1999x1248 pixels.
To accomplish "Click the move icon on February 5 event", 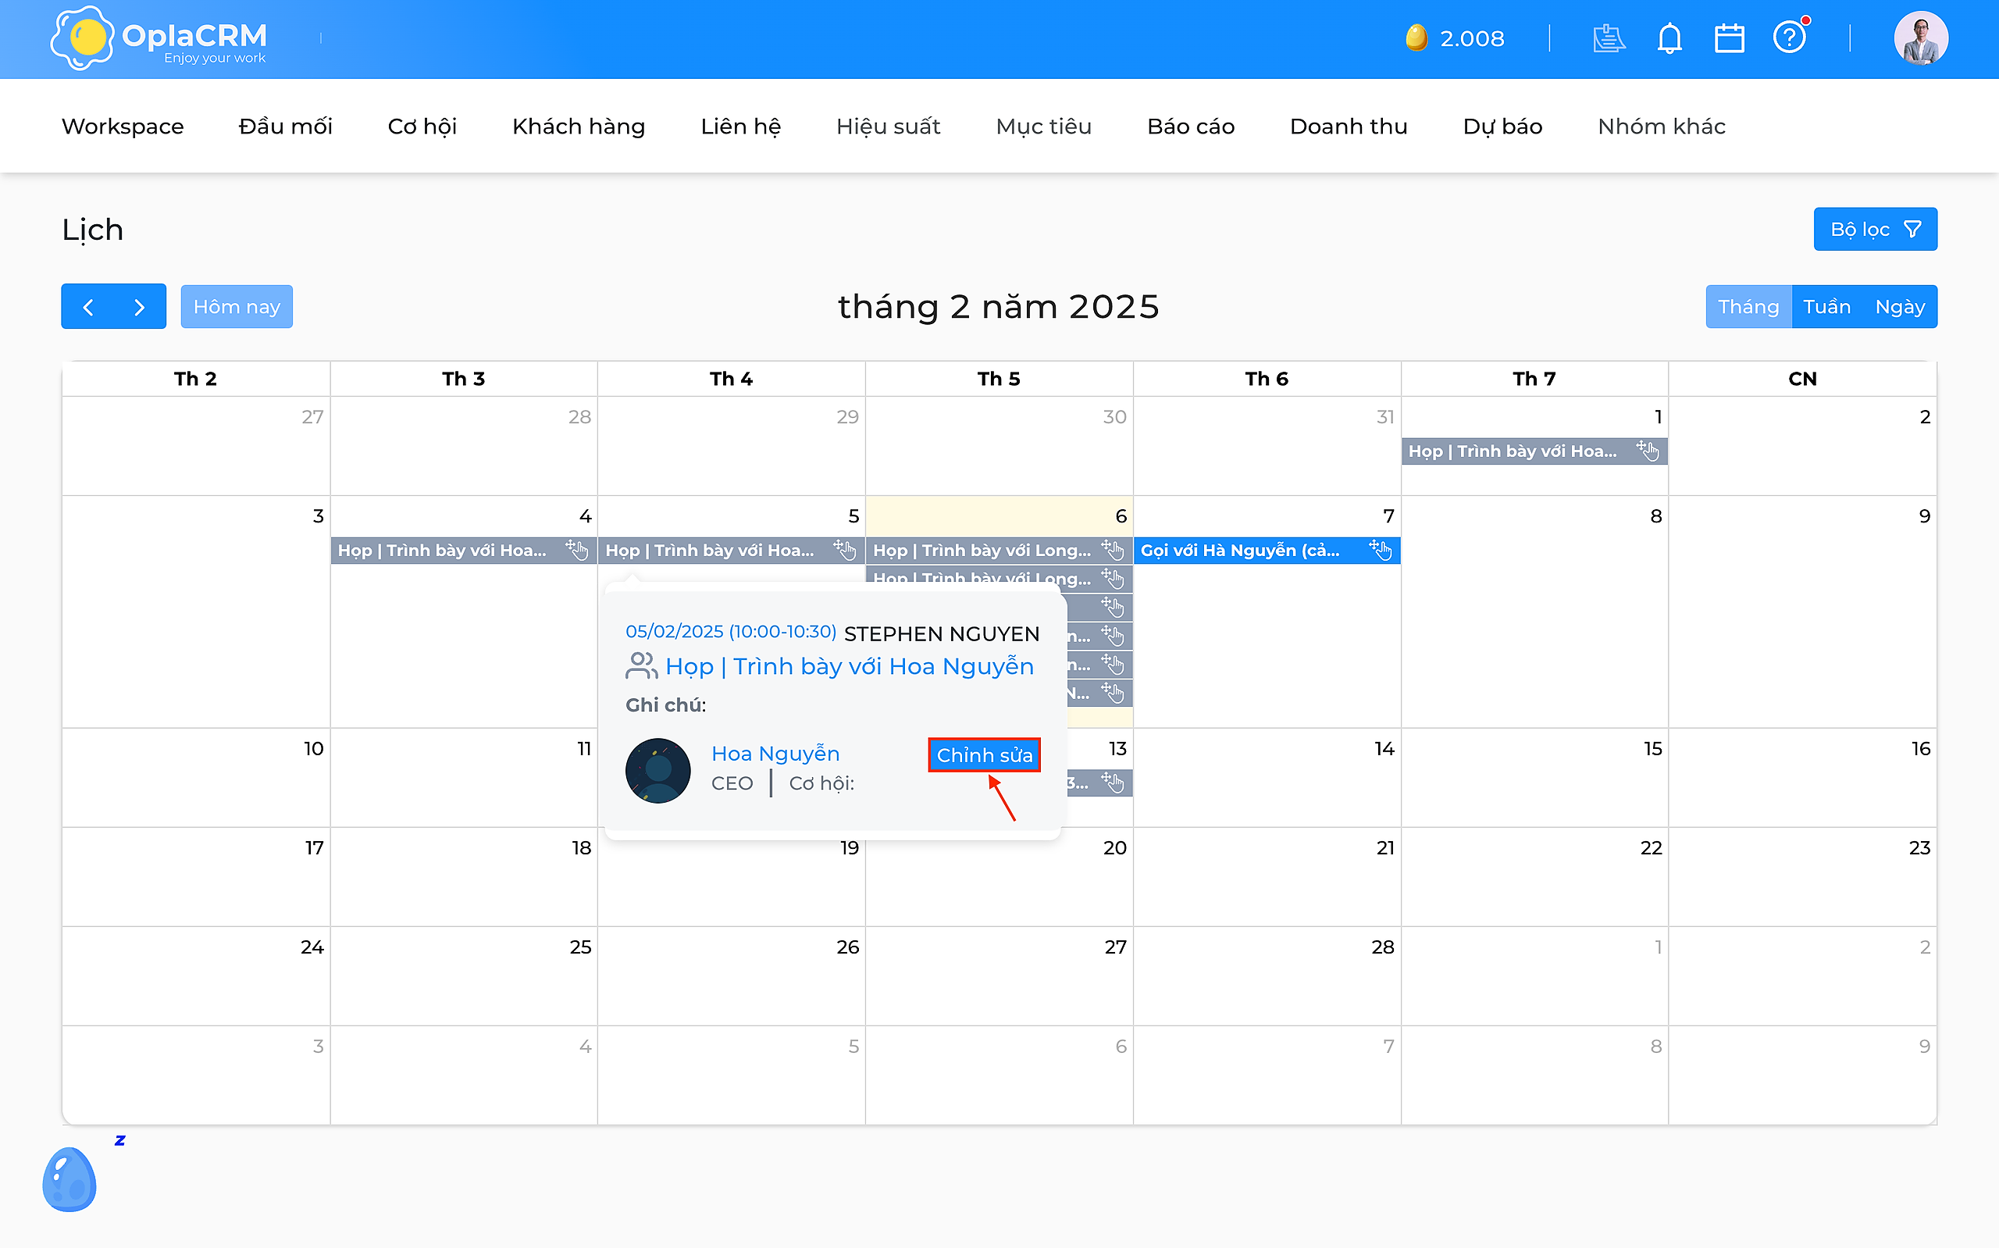I will coord(844,550).
